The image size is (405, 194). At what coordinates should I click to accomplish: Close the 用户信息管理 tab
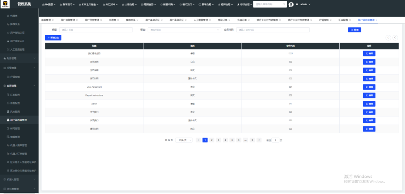77,20
